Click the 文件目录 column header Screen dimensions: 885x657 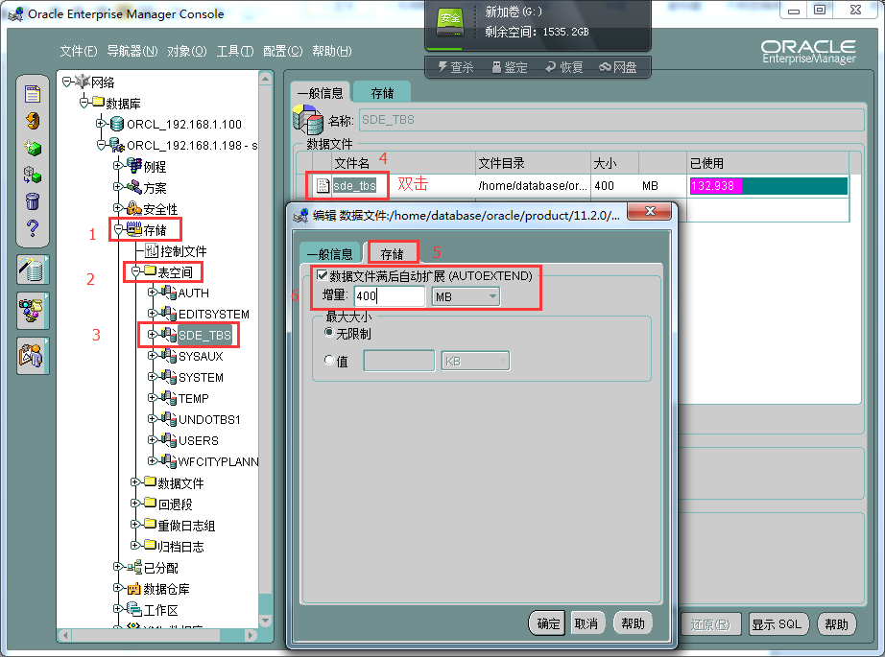click(x=533, y=163)
